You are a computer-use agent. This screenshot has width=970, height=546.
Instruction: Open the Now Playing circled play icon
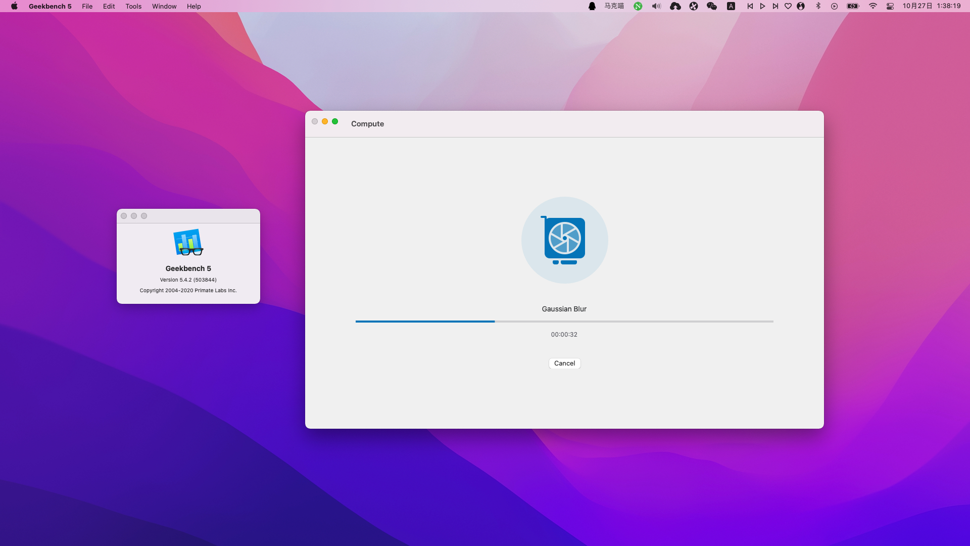(835, 6)
